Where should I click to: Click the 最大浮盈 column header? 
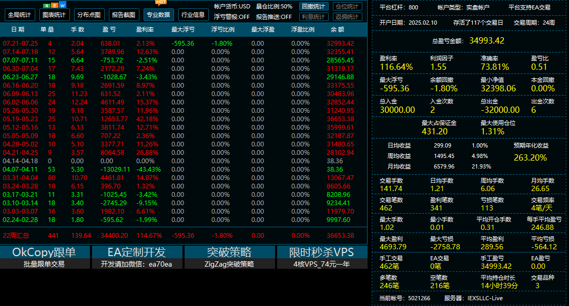[x=263, y=30]
